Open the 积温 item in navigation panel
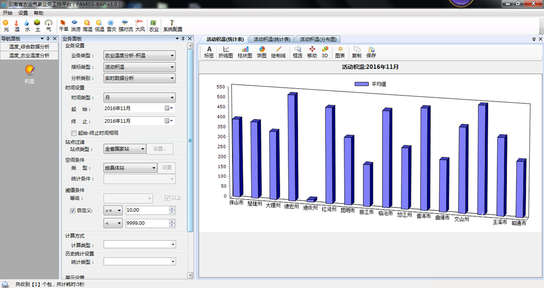The image size is (544, 288). point(29,75)
